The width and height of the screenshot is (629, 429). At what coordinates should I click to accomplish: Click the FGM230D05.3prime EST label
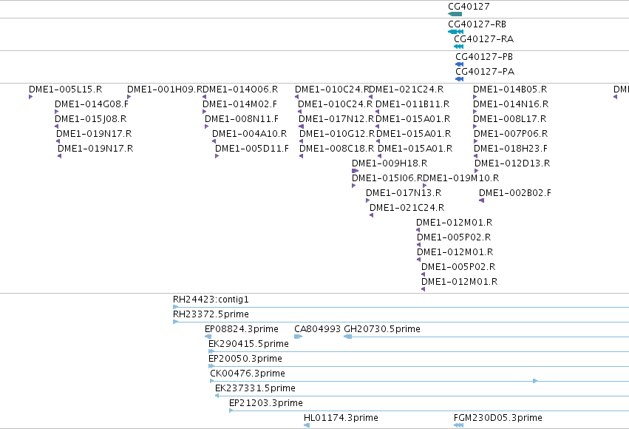tap(498, 418)
